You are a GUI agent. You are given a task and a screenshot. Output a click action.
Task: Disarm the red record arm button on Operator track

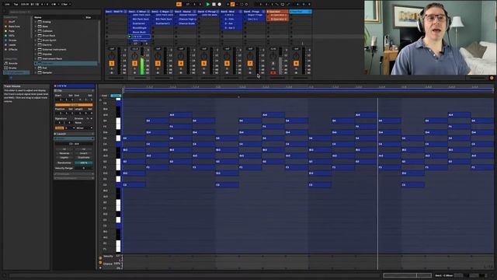coord(273,72)
